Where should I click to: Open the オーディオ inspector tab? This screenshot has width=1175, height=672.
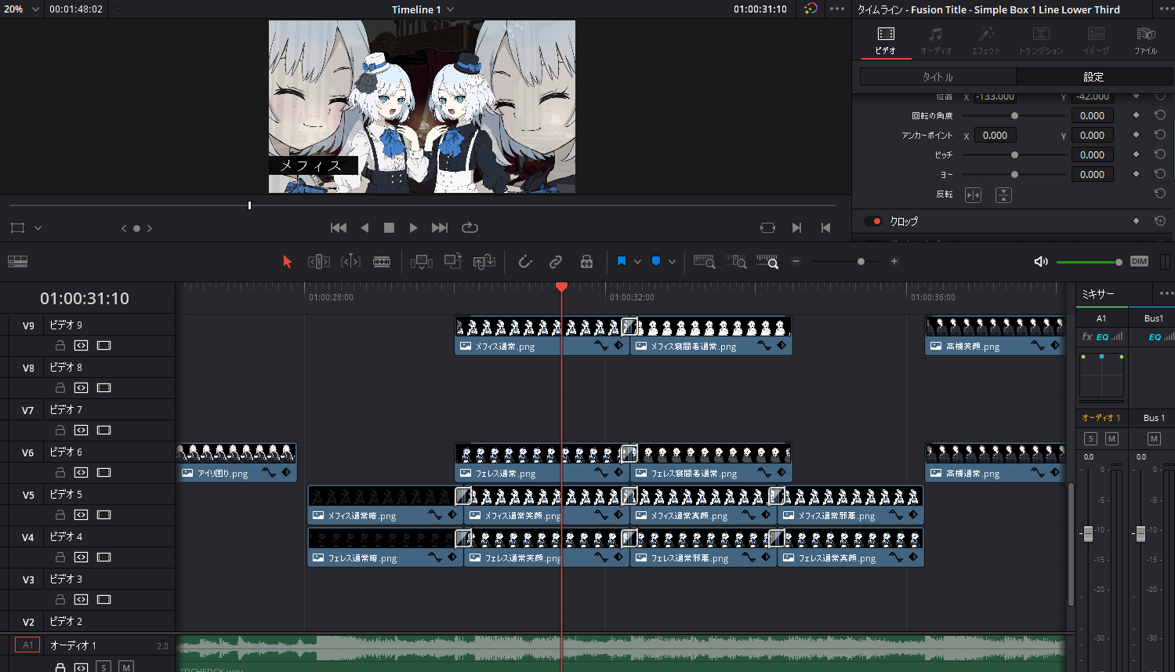pyautogui.click(x=935, y=41)
